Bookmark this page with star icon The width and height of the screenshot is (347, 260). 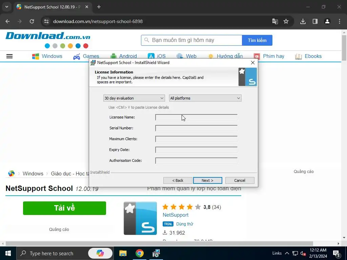tap(286, 21)
